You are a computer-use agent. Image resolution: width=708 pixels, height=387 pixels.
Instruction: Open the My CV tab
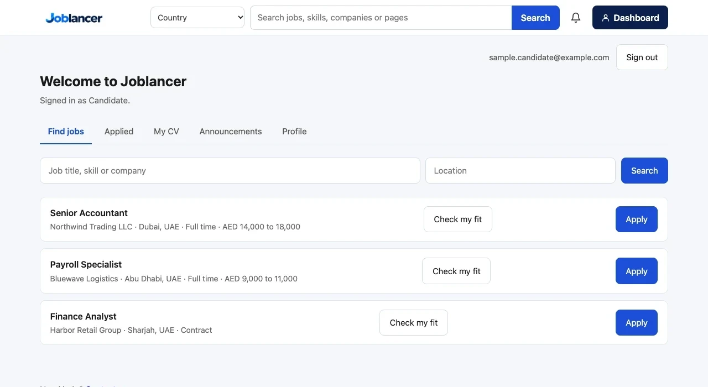click(x=166, y=132)
